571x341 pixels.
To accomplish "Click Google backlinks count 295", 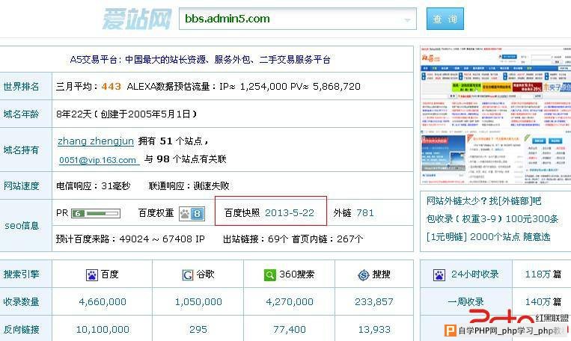I will (x=198, y=329).
